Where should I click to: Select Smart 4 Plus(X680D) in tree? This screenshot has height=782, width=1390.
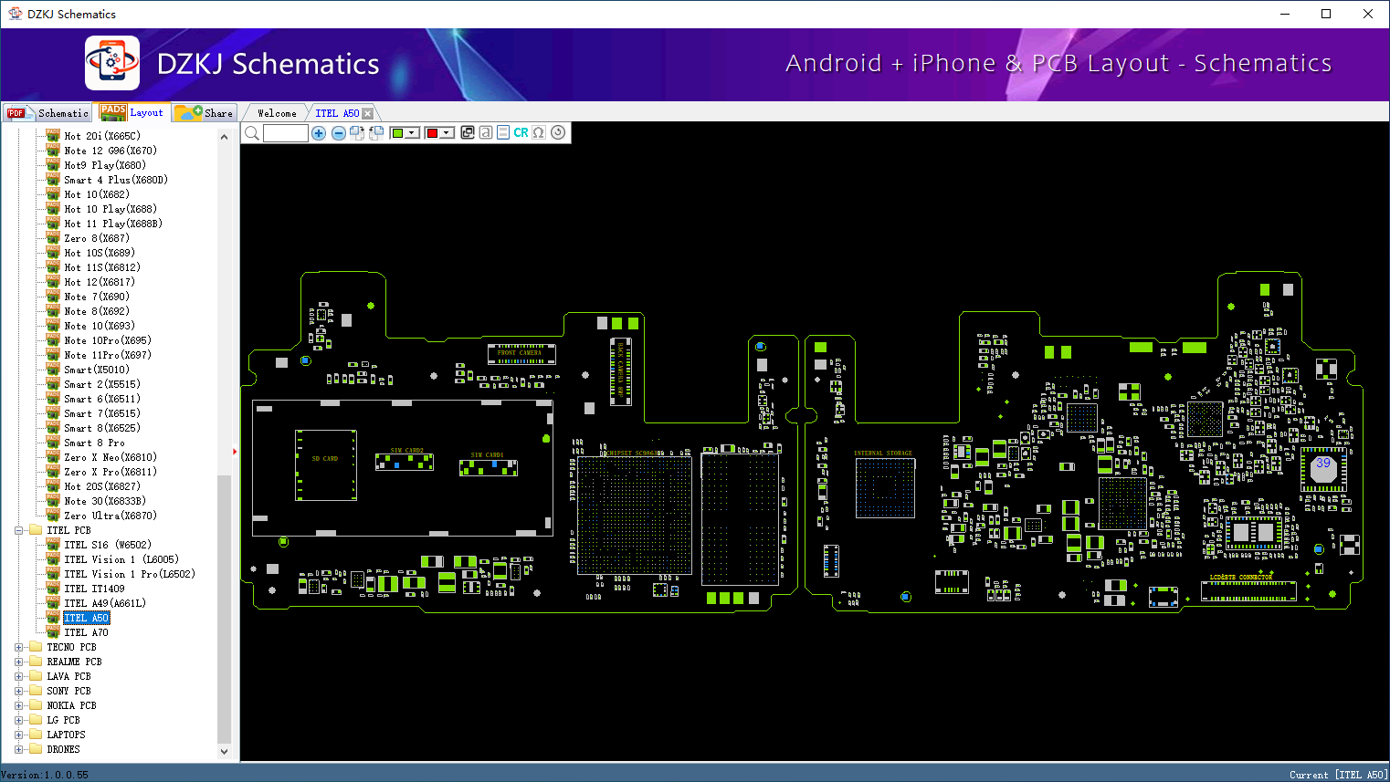coord(116,180)
